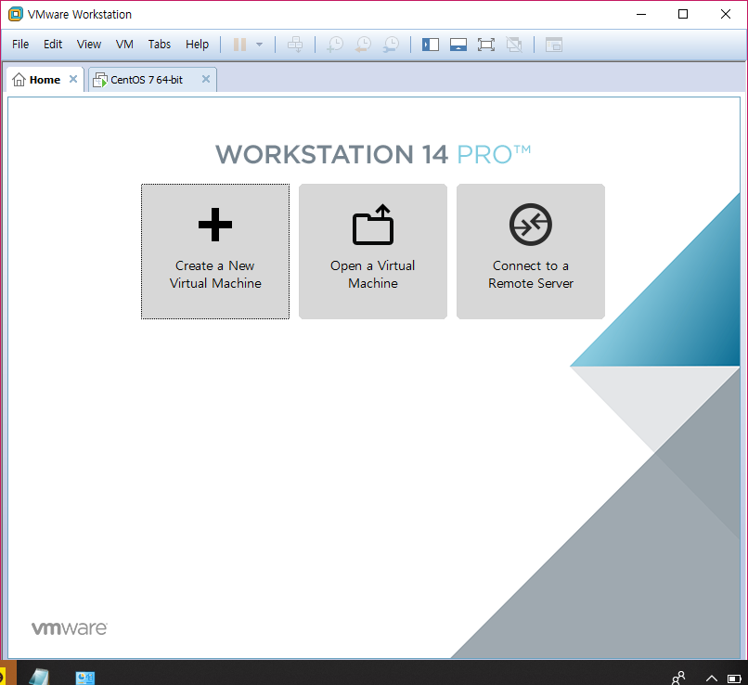Click the Take Snapshot clock icon
Screen dimensions: 748x685
pyautogui.click(x=335, y=45)
